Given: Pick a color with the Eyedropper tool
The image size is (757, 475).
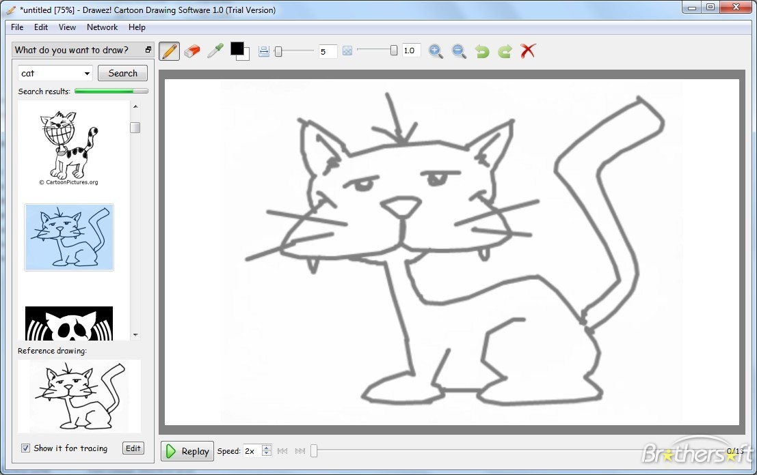Looking at the screenshot, I should coord(215,51).
